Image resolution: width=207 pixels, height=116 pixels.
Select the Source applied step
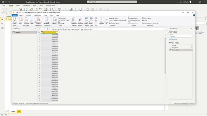point(181,45)
